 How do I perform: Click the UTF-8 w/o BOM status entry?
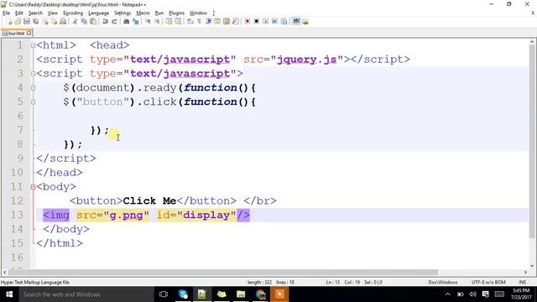point(488,282)
